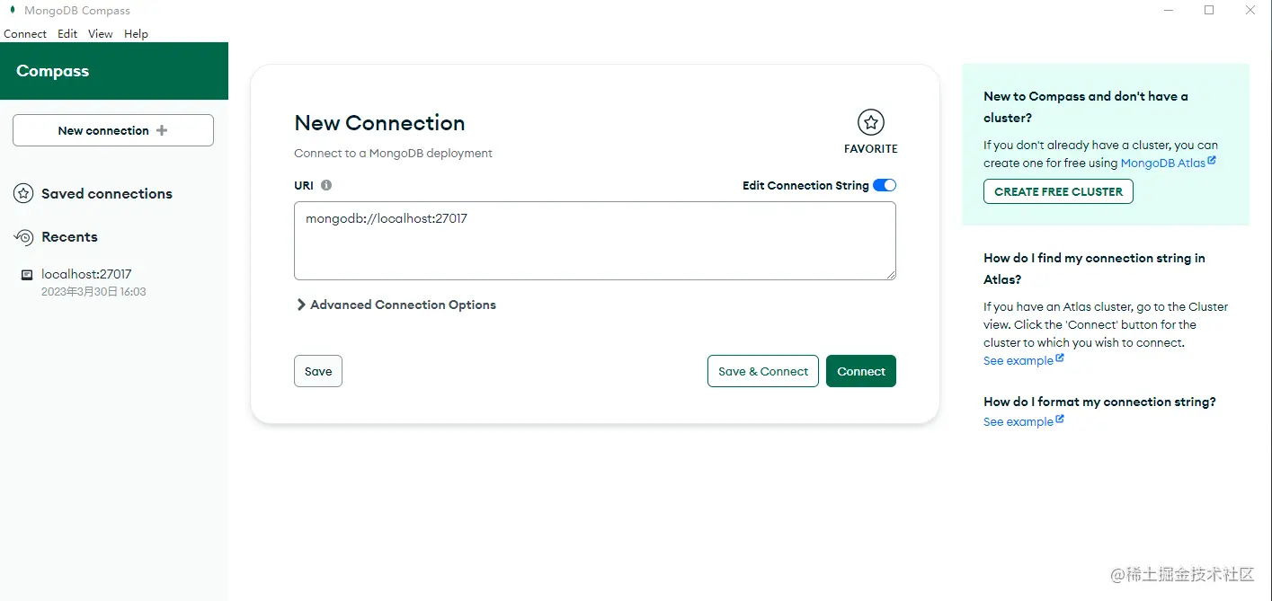Select the localhost:27017 recent connection

(86, 275)
